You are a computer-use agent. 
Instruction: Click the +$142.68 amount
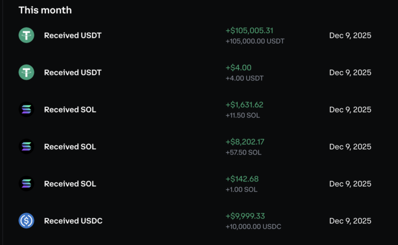[x=242, y=179]
